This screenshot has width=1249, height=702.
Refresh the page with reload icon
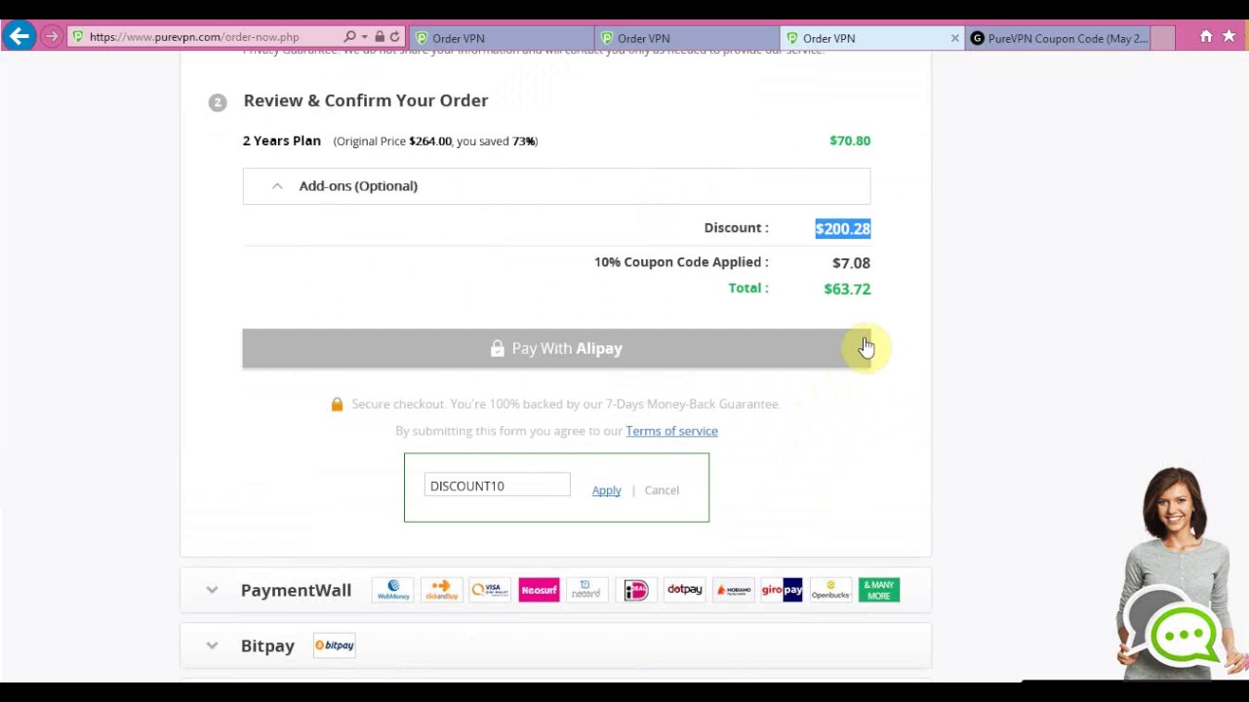pyautogui.click(x=394, y=37)
